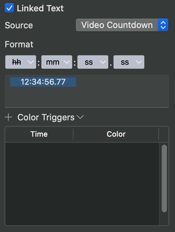This screenshot has width=175, height=232.
Task: Click the chevron arrow on the hh field
Action: [31, 62]
